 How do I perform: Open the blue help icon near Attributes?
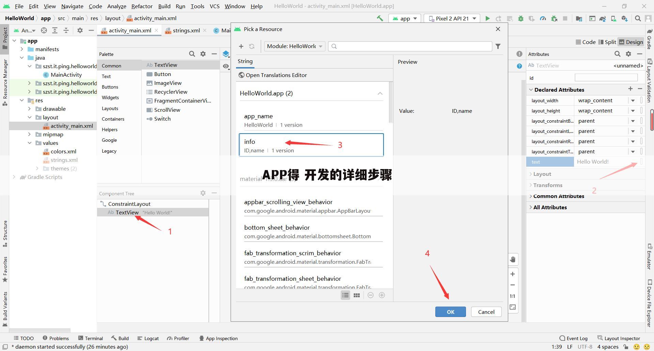(519, 66)
